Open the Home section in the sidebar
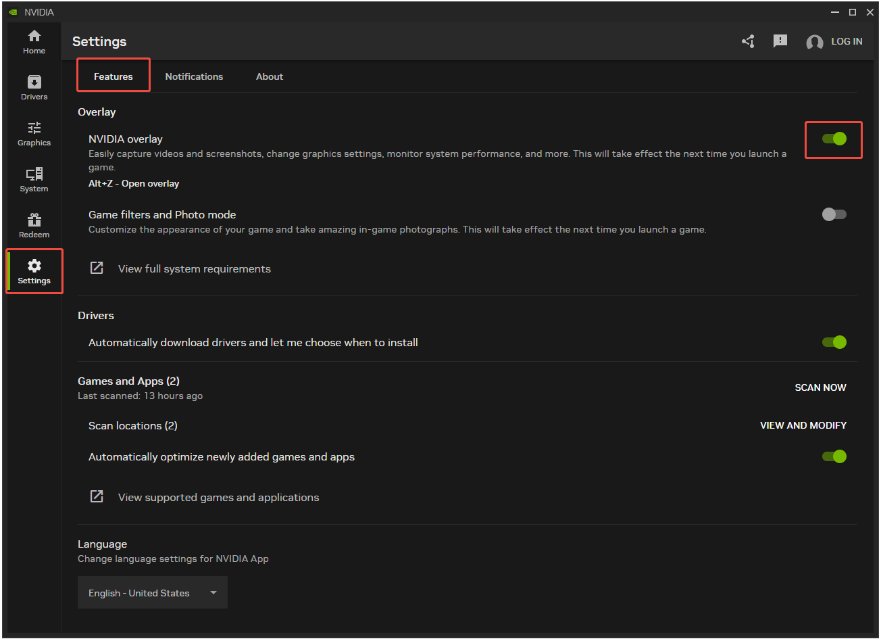 point(34,42)
